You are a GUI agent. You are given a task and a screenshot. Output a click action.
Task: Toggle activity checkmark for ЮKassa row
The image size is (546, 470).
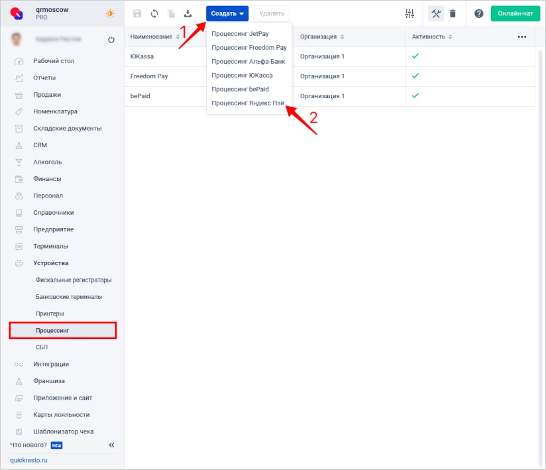pyautogui.click(x=415, y=56)
